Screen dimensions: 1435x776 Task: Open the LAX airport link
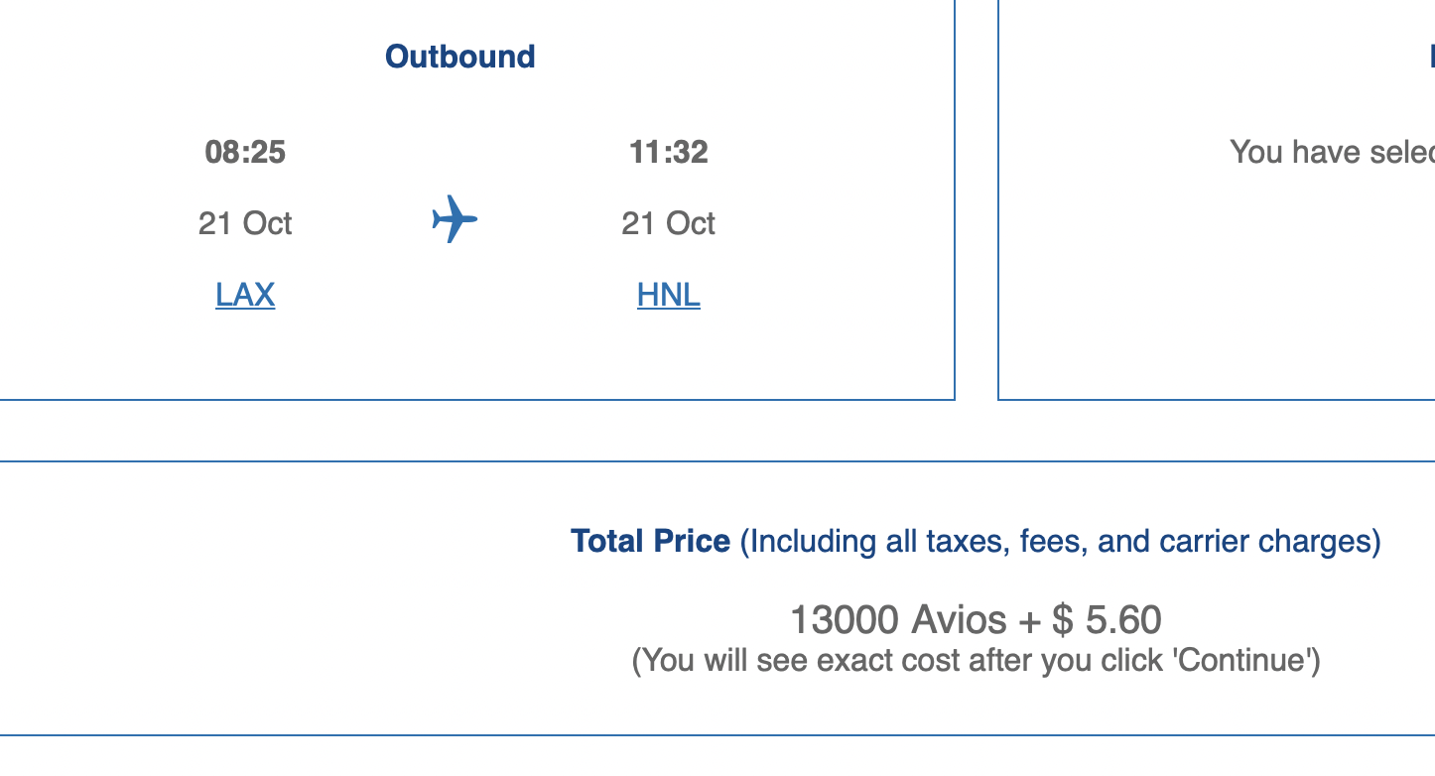pyautogui.click(x=245, y=295)
